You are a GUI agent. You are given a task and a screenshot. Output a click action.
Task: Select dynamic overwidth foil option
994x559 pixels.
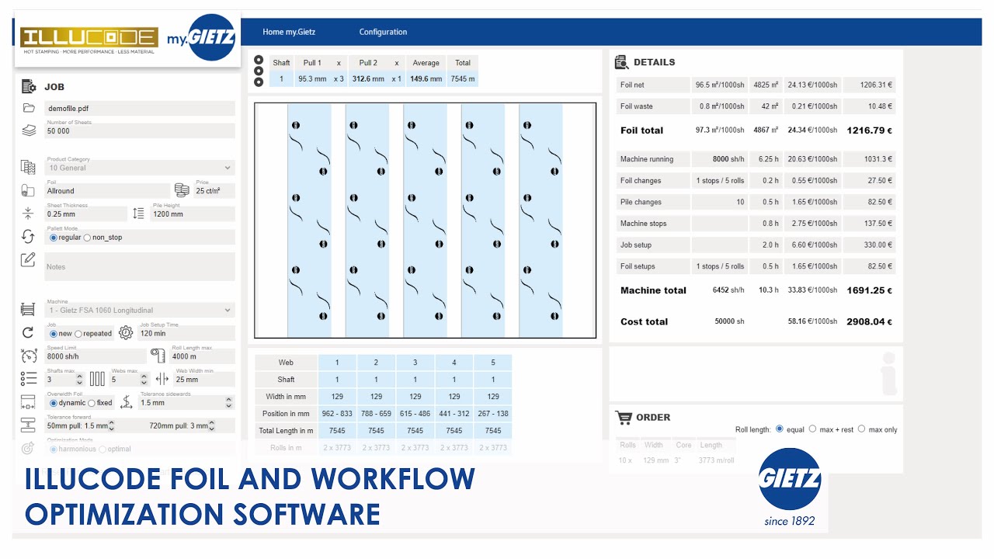[54, 403]
